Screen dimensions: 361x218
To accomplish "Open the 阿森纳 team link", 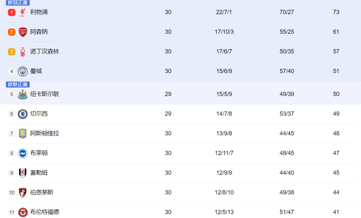I will click(x=39, y=32).
